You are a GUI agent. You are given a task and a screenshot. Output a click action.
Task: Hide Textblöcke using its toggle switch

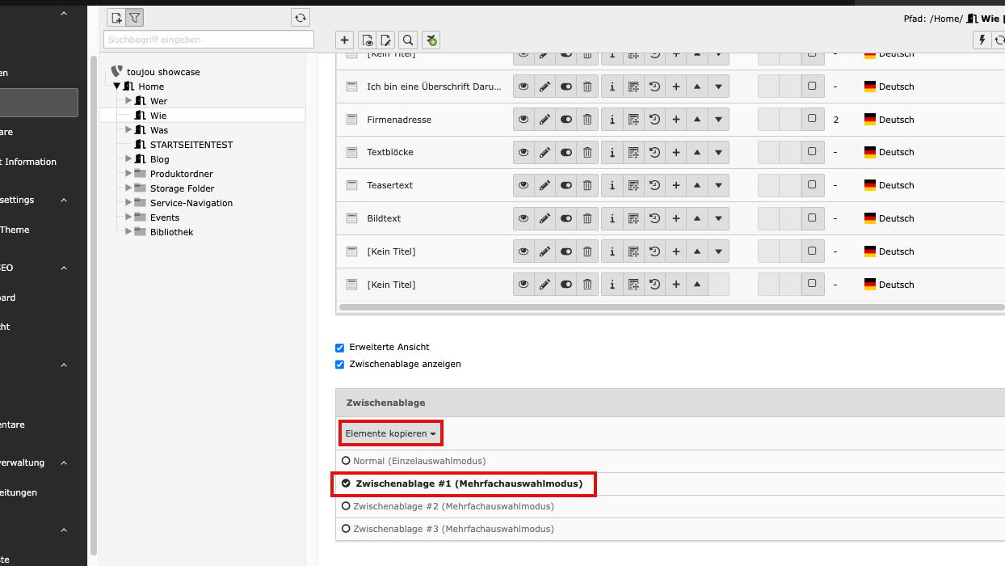pos(566,152)
